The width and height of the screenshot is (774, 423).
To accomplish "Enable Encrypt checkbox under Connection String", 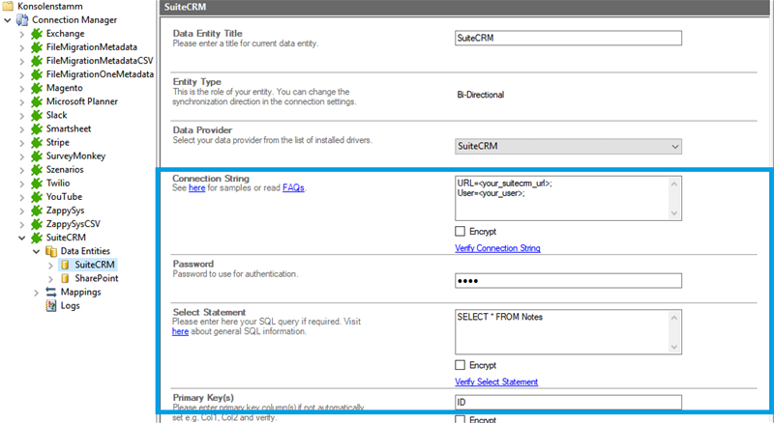I will point(460,232).
